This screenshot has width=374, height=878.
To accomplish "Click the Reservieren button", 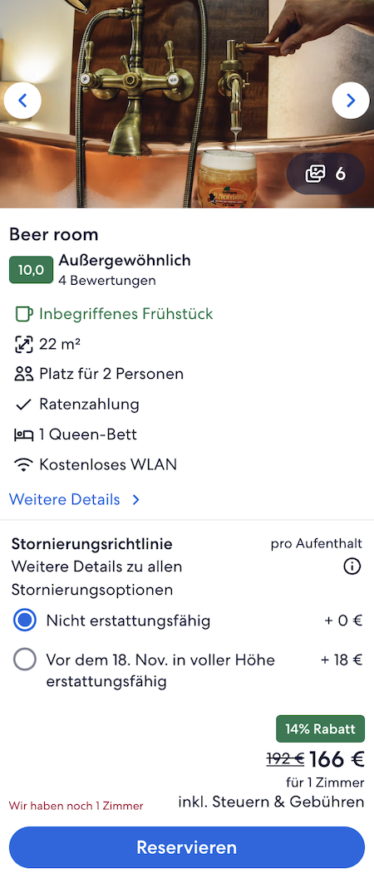I will [x=187, y=847].
